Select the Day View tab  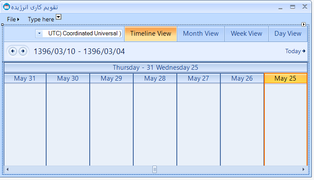[x=287, y=34]
